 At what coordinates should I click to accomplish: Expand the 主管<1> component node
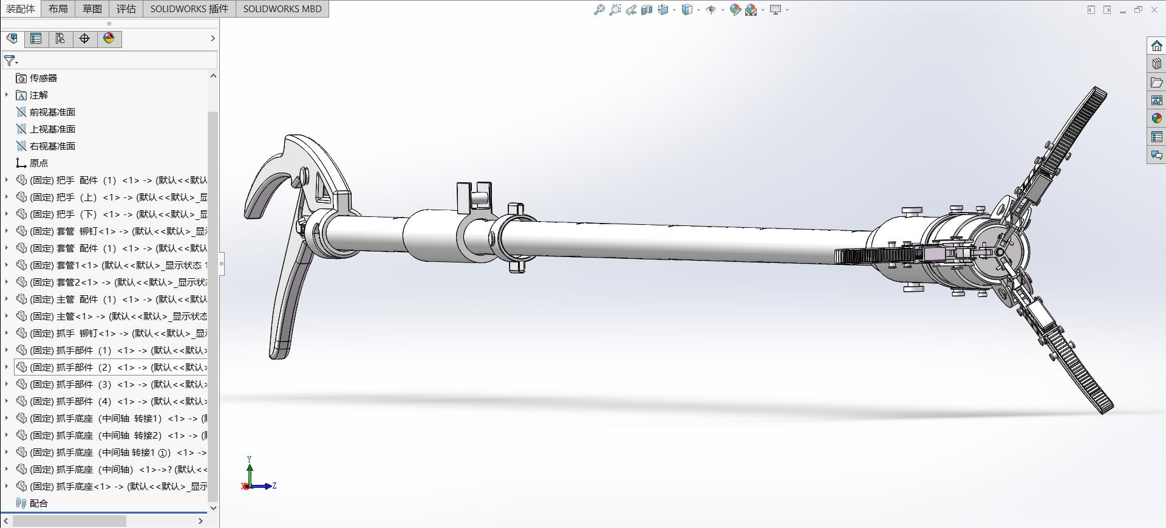(x=7, y=316)
